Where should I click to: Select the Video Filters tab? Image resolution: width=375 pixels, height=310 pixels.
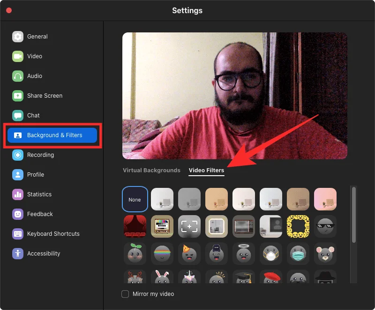(206, 170)
